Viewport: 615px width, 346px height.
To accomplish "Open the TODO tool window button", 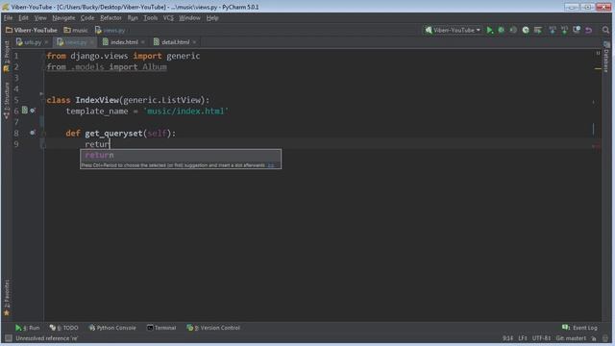I will [64, 328].
